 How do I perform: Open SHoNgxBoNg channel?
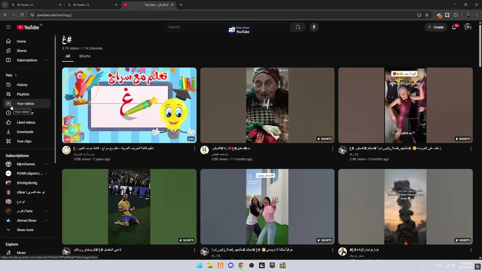pyautogui.click(x=26, y=183)
